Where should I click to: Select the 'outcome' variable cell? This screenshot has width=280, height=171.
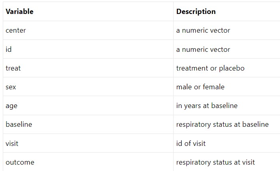click(x=20, y=162)
